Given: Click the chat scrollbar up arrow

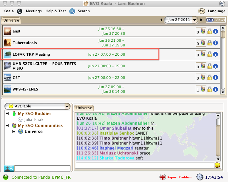Looking at the screenshot, I should (x=218, y=116).
